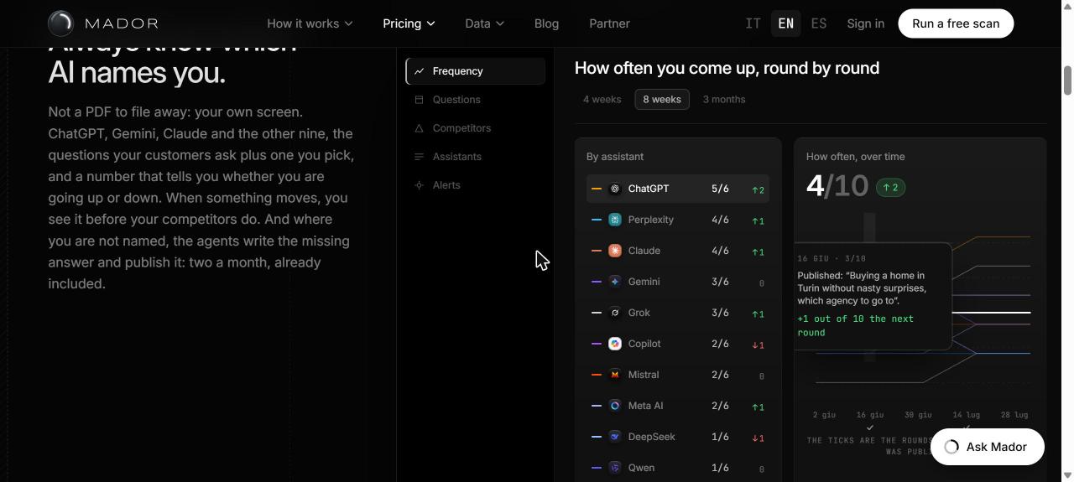Click the 30 giu chart date label

click(918, 415)
